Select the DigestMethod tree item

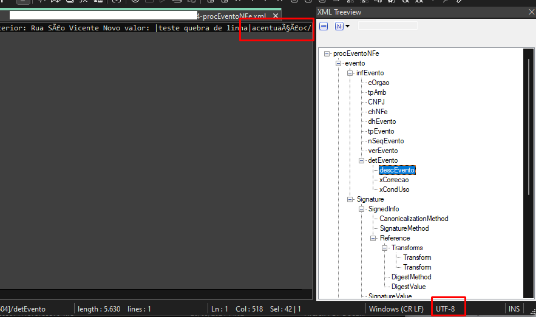click(x=411, y=277)
